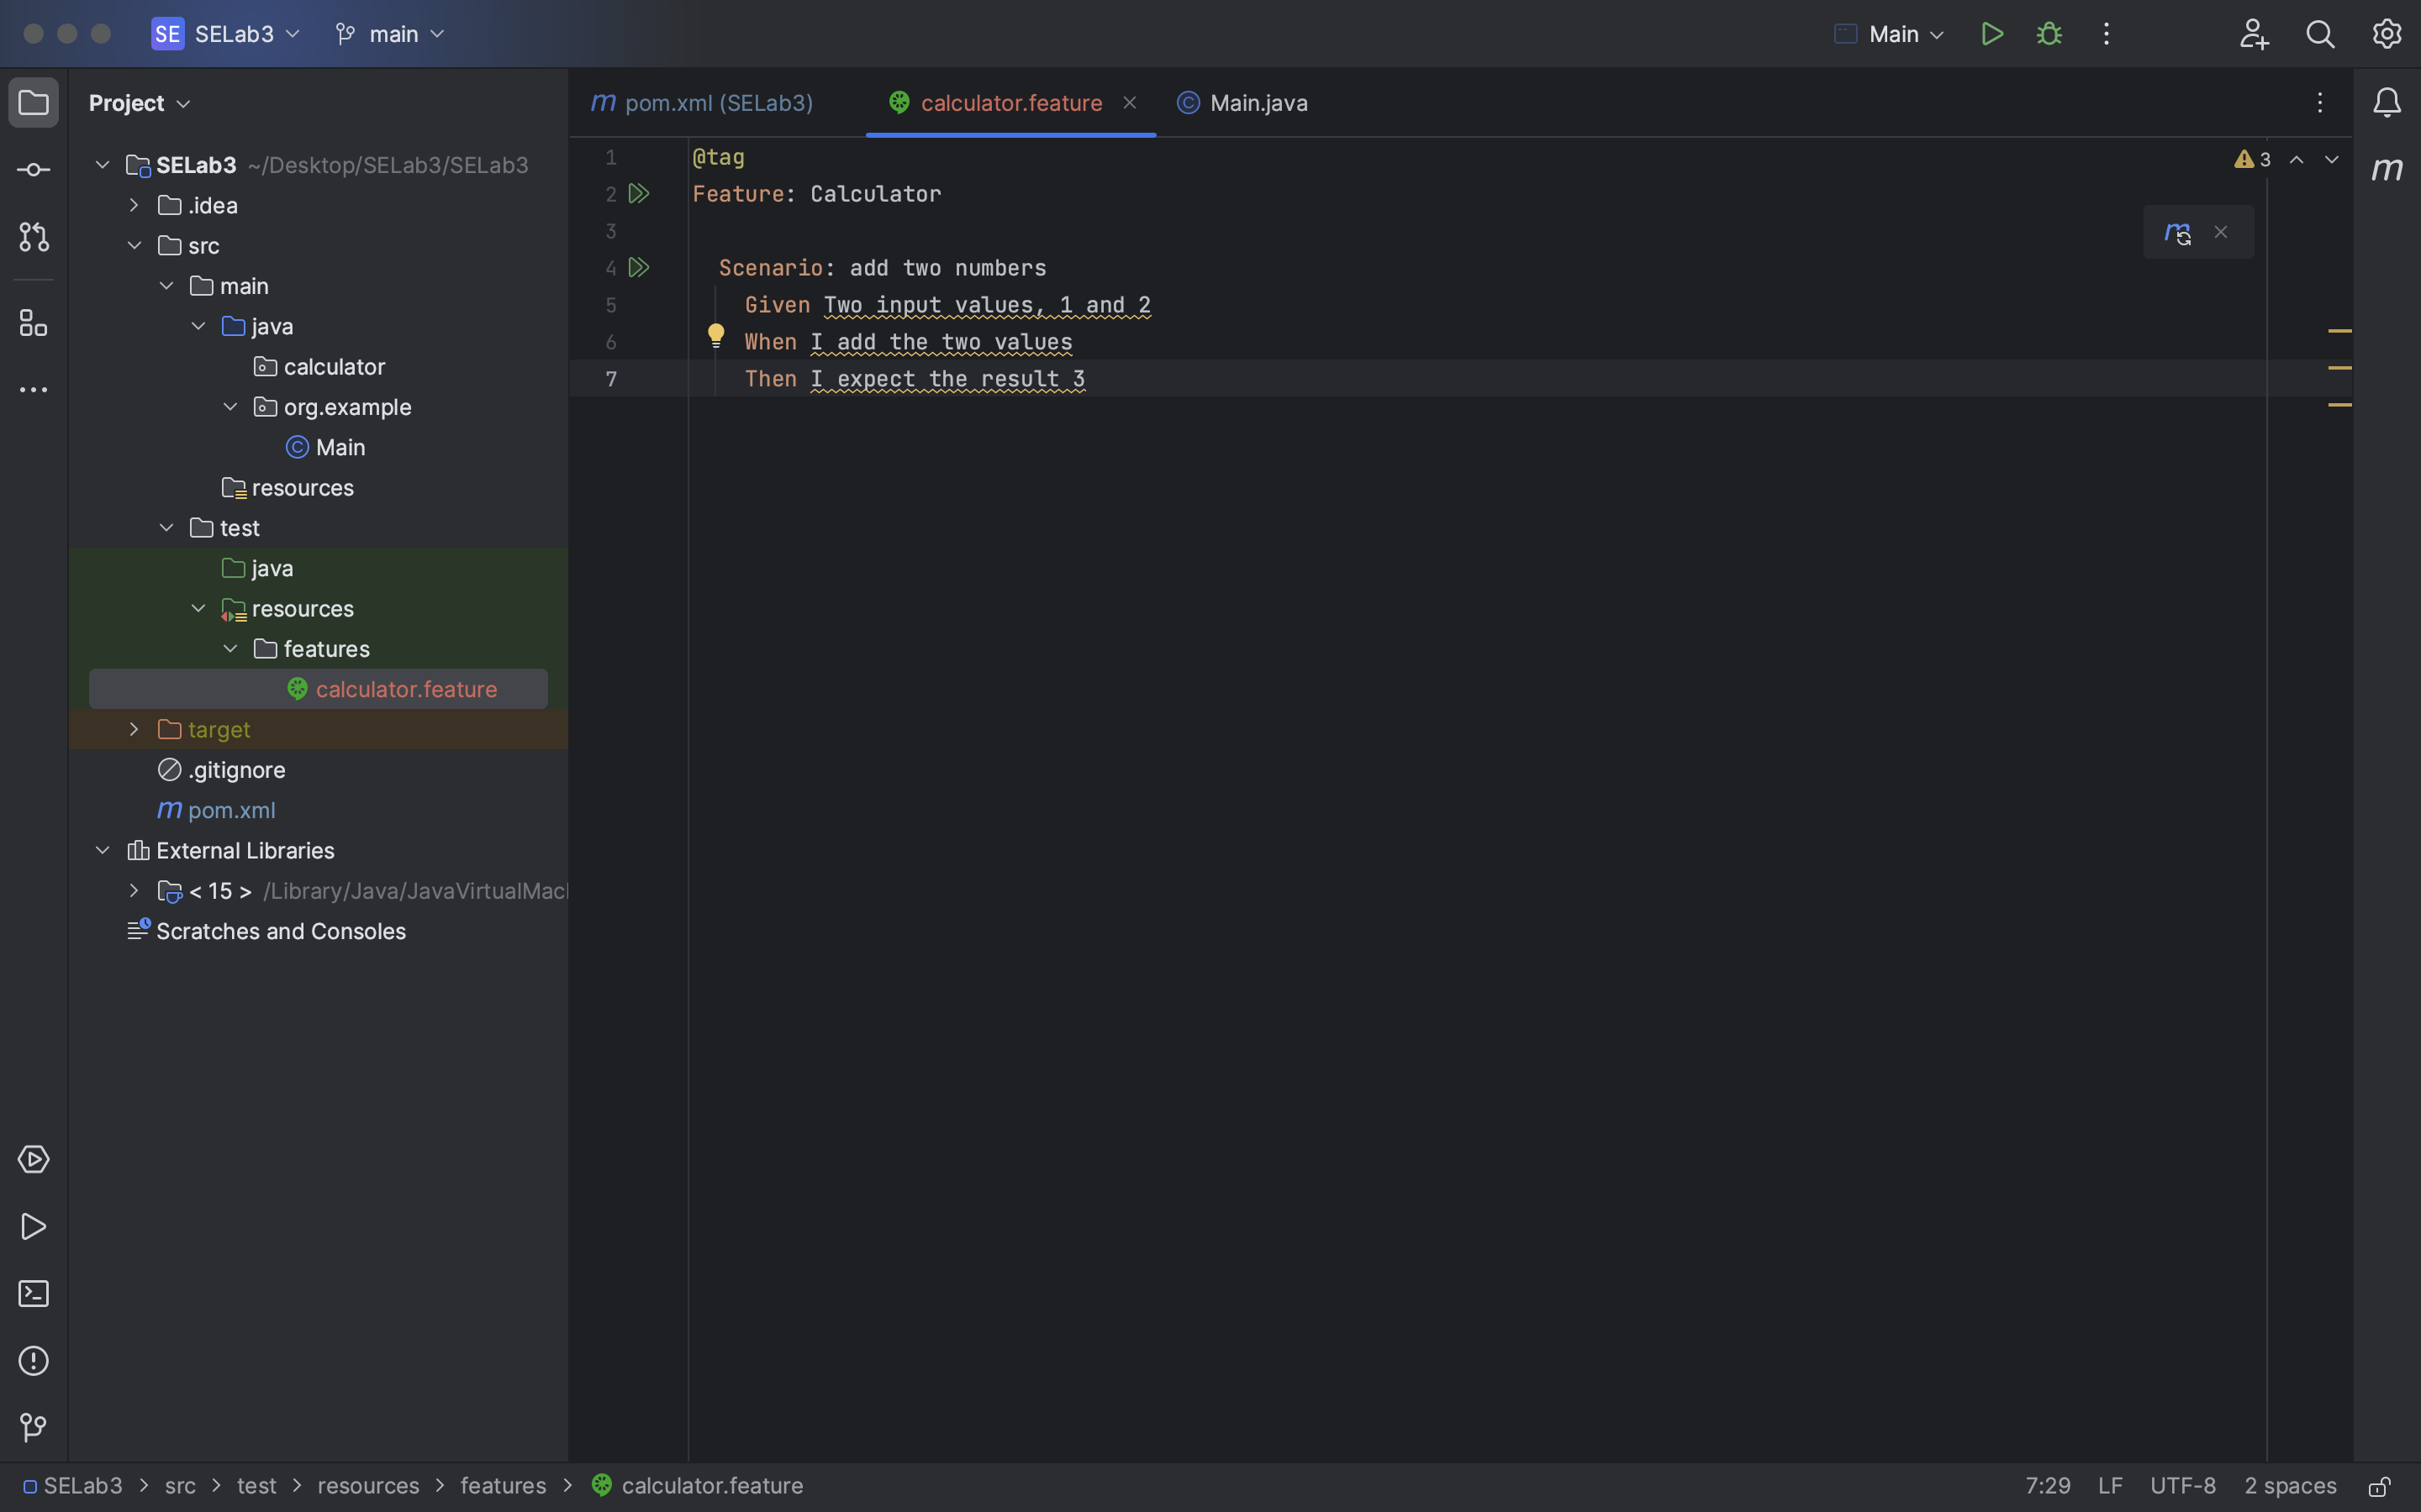
Task: Open the Pull Requests panel
Action: pos(33,237)
